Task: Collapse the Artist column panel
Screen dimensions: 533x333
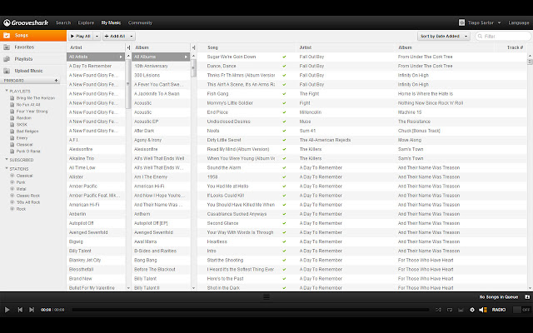Action: 128,47
